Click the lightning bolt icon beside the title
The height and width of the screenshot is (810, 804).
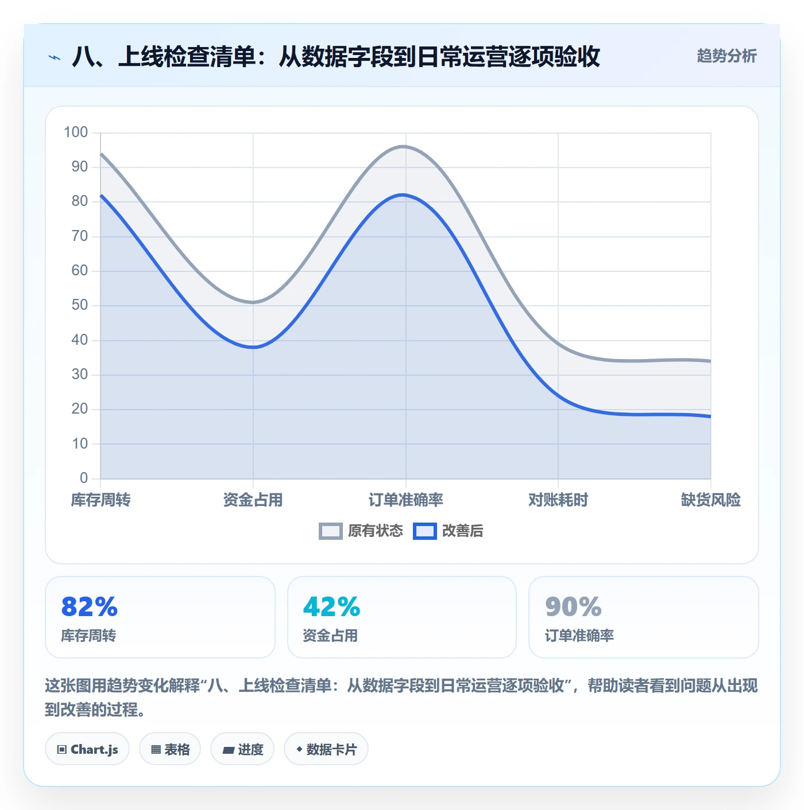point(55,57)
